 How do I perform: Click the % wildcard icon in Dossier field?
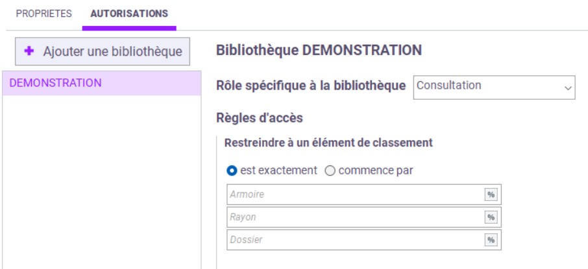[491, 240]
